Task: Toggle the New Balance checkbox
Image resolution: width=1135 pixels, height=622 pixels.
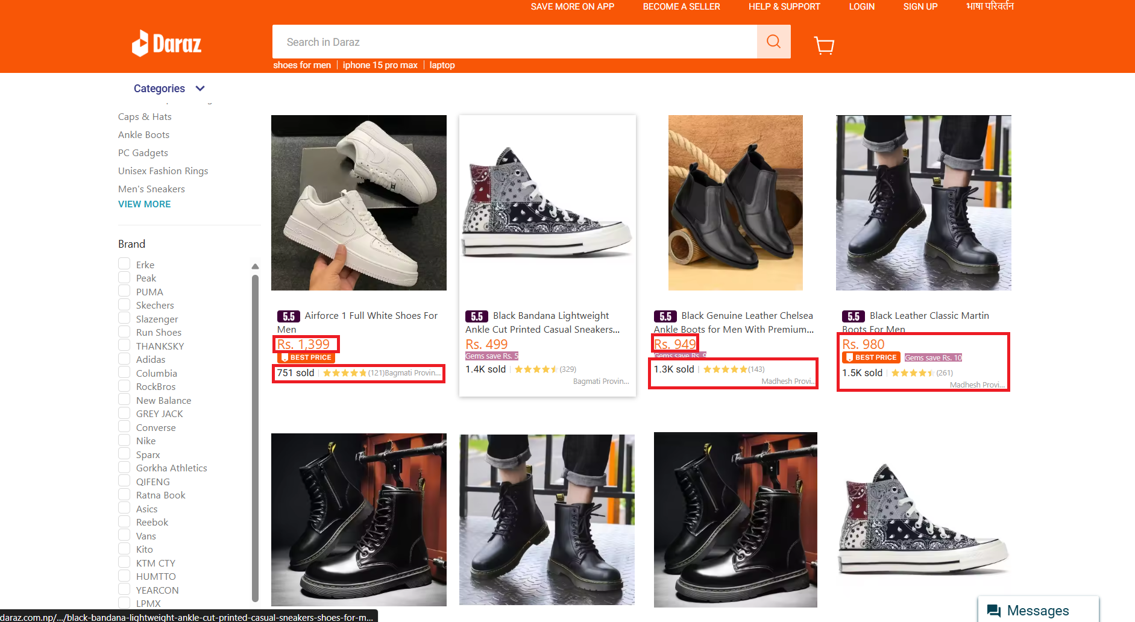Action: (x=124, y=400)
